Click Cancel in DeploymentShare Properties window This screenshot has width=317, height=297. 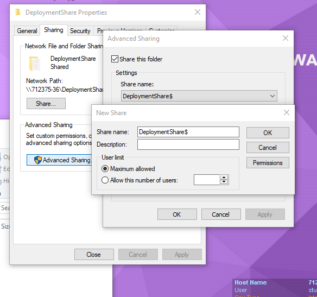(x=138, y=254)
